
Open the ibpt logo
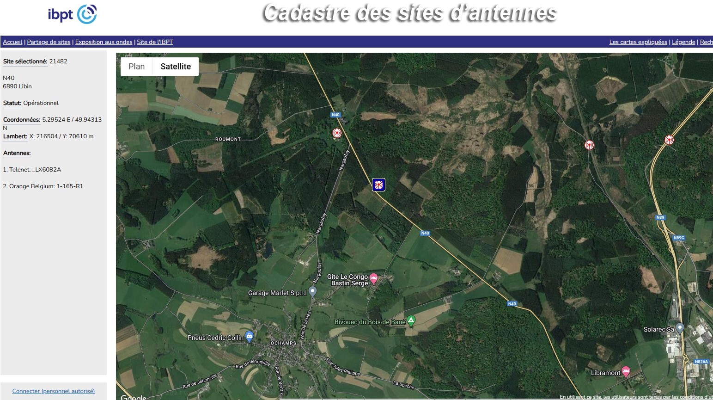click(72, 14)
